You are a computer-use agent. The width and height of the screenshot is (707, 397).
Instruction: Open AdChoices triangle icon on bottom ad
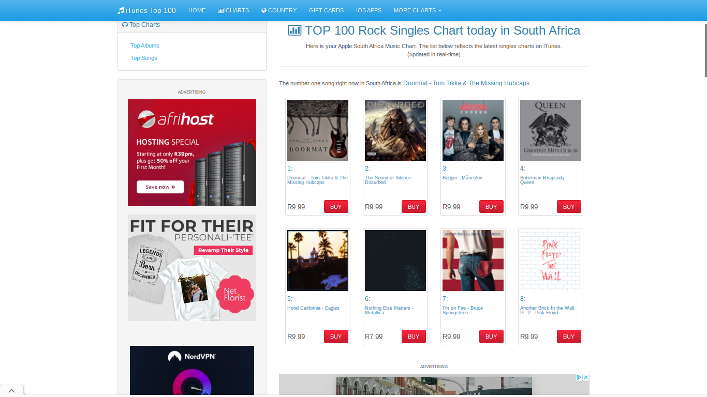click(580, 377)
